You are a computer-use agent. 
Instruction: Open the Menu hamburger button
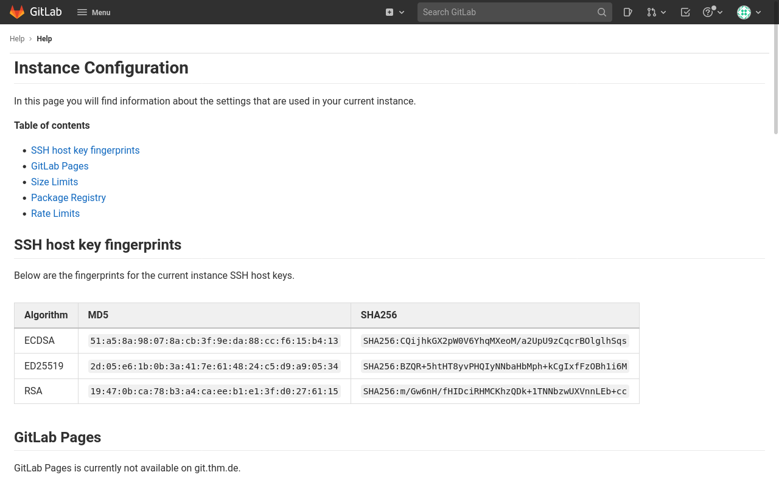(x=94, y=12)
